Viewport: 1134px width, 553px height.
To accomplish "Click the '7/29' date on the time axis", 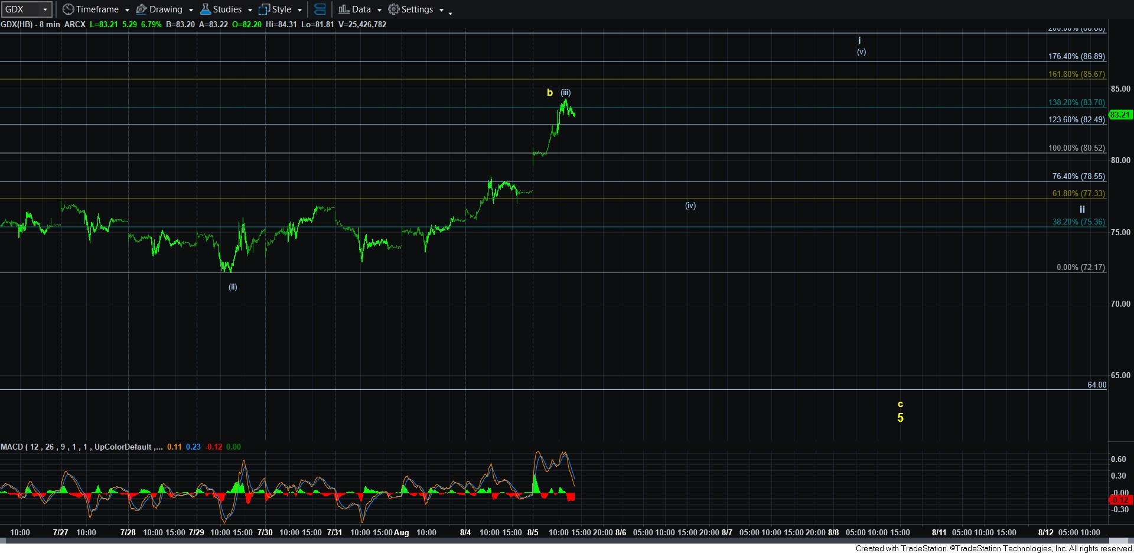I will pos(196,532).
